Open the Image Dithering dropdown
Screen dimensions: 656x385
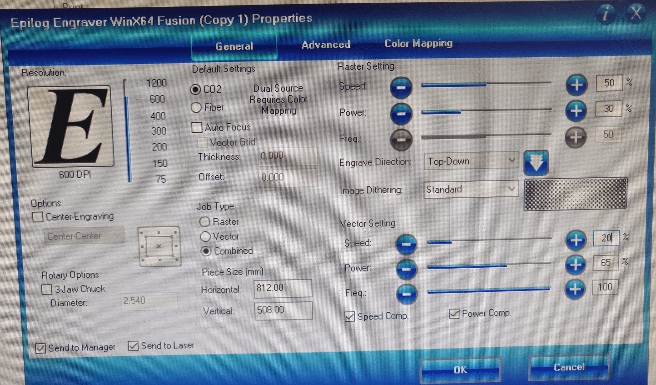tap(472, 189)
